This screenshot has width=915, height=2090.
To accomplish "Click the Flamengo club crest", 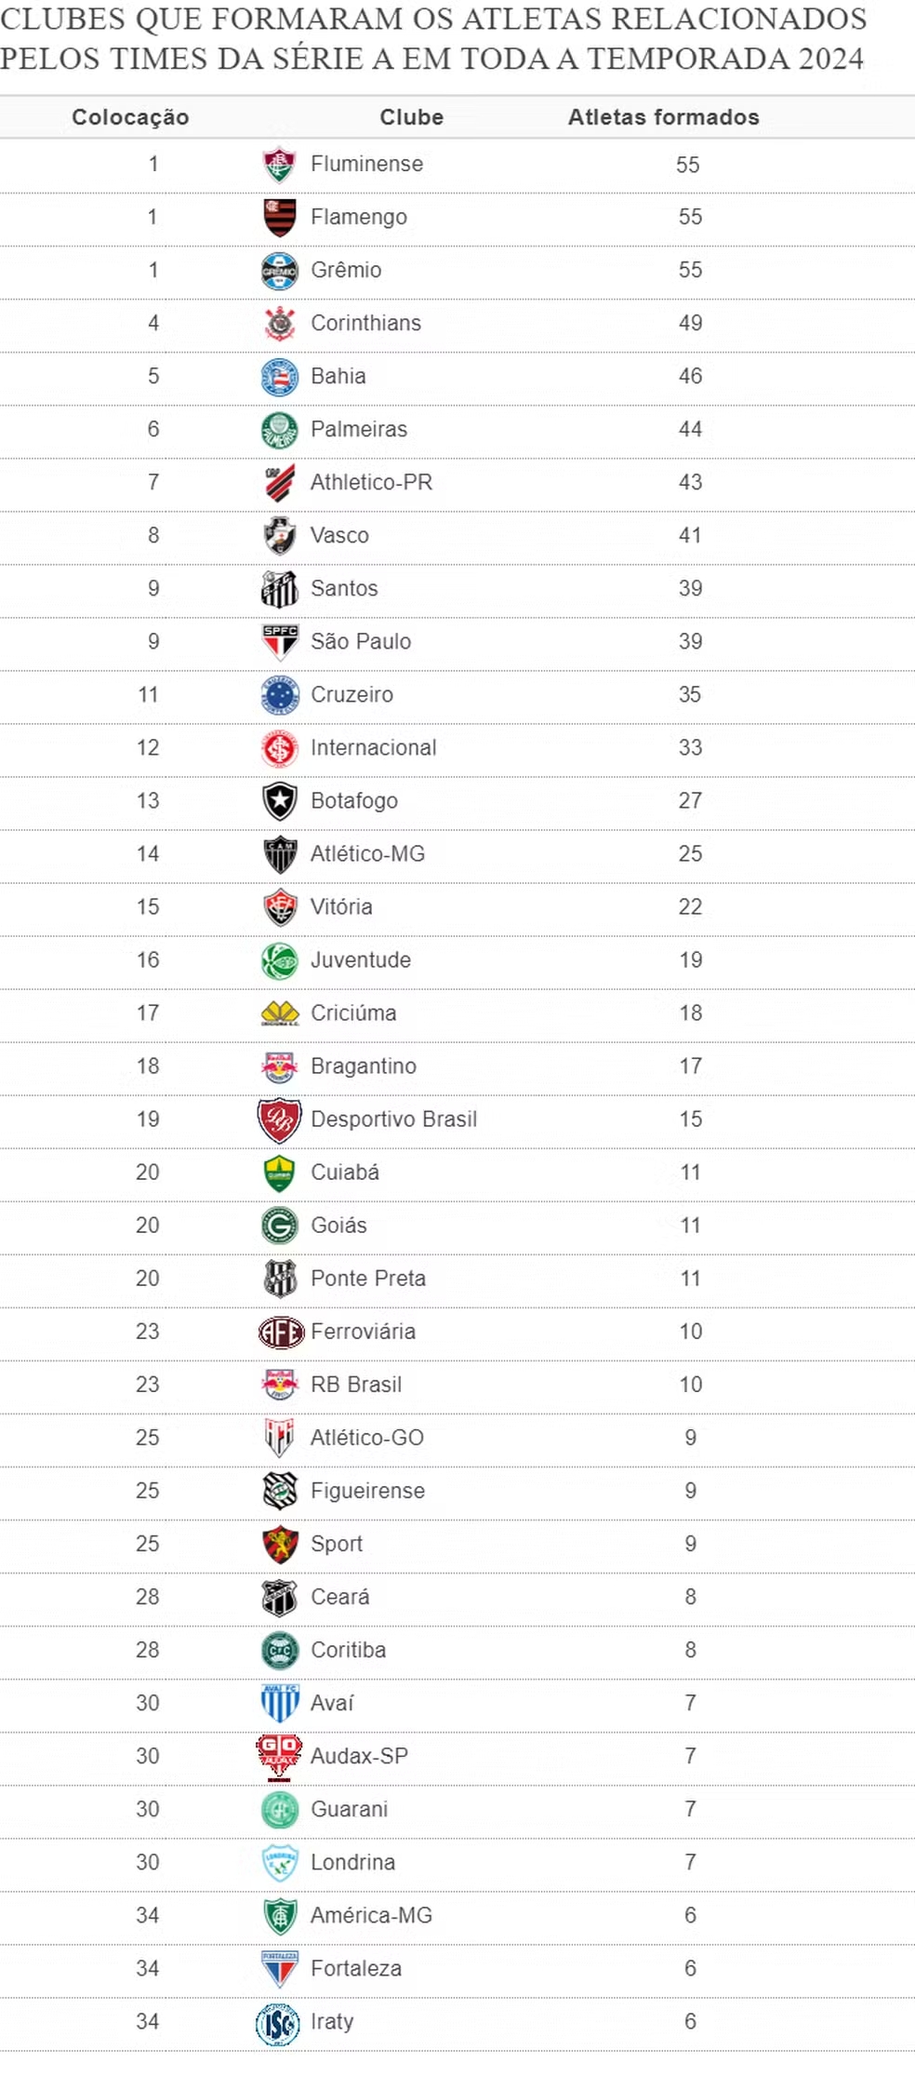I will [279, 218].
